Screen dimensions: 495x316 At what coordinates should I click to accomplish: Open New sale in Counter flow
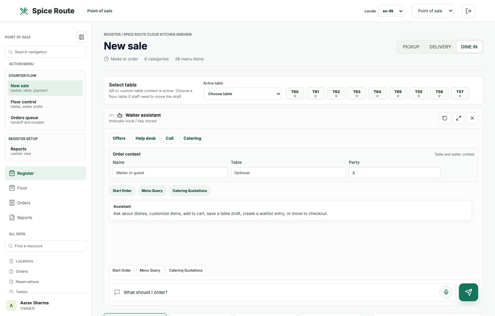click(45, 88)
